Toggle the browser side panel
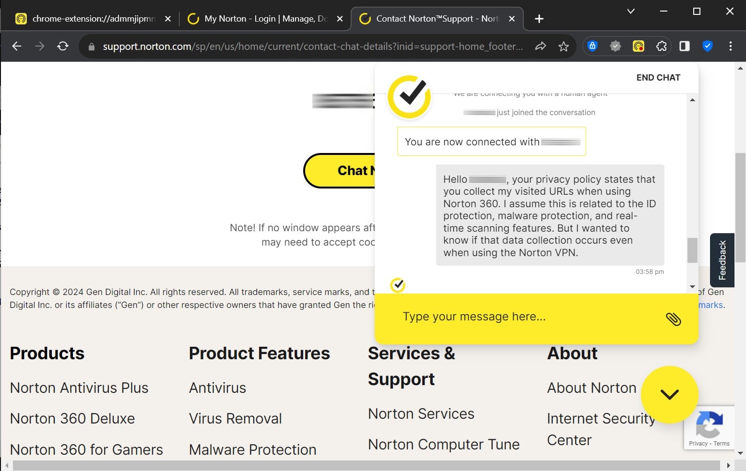This screenshot has height=471, width=746. (x=685, y=46)
